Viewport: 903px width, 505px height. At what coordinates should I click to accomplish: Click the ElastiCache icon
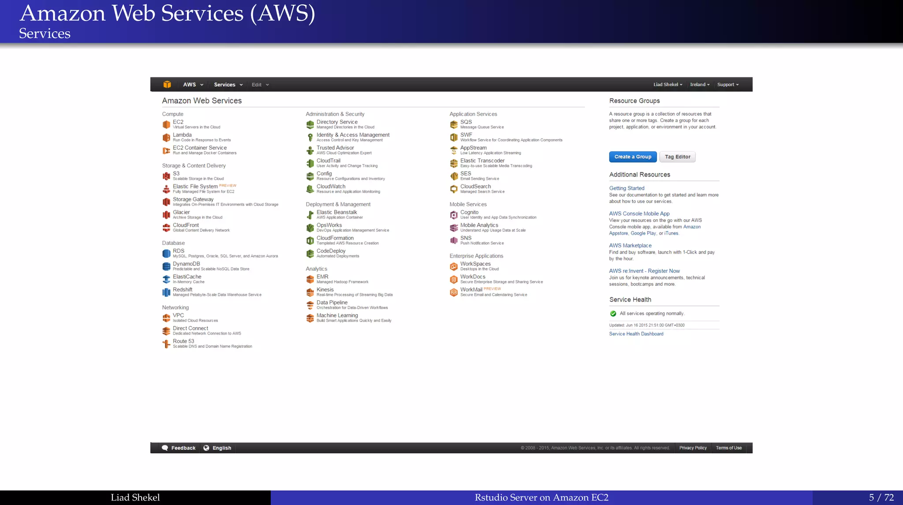(x=166, y=280)
